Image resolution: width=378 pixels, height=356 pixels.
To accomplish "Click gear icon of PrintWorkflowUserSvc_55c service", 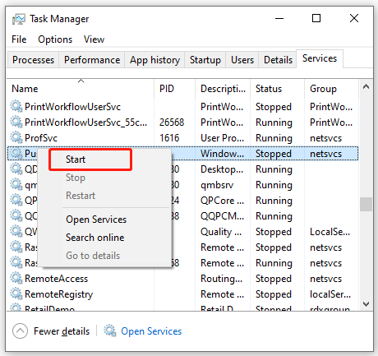I will tap(16, 122).
